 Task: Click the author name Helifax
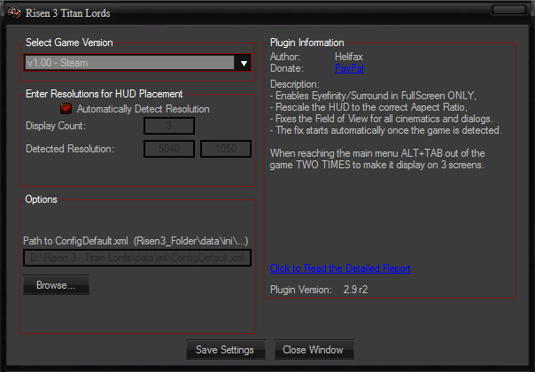pyautogui.click(x=349, y=57)
